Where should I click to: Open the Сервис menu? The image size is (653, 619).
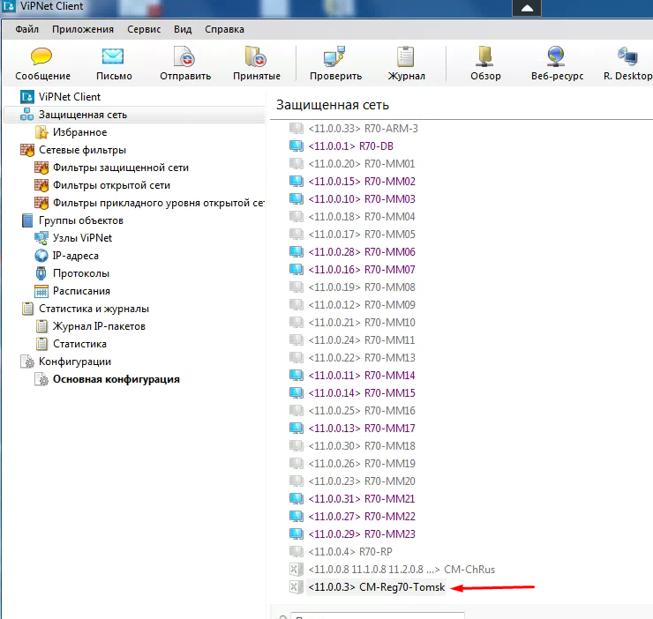(144, 29)
